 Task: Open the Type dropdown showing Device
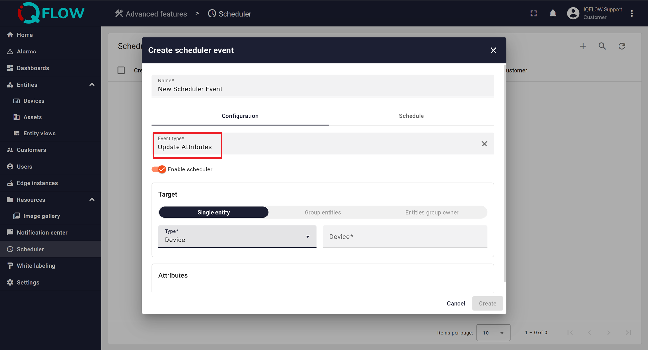pos(237,237)
